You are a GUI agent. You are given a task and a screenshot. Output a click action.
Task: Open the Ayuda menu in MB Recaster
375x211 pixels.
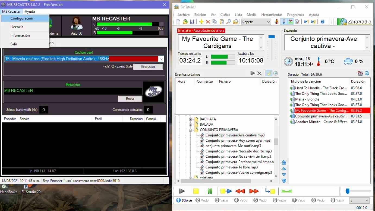pos(30,11)
